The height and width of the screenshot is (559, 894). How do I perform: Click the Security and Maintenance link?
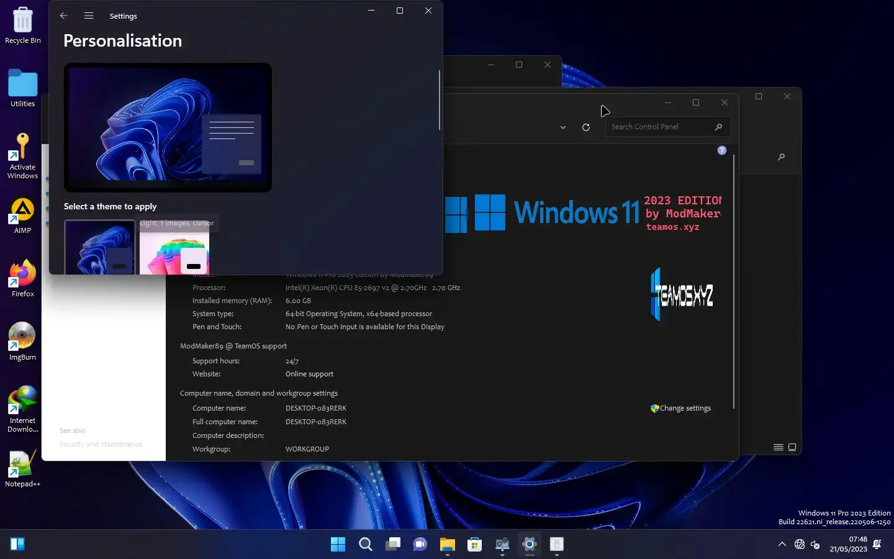pos(101,444)
